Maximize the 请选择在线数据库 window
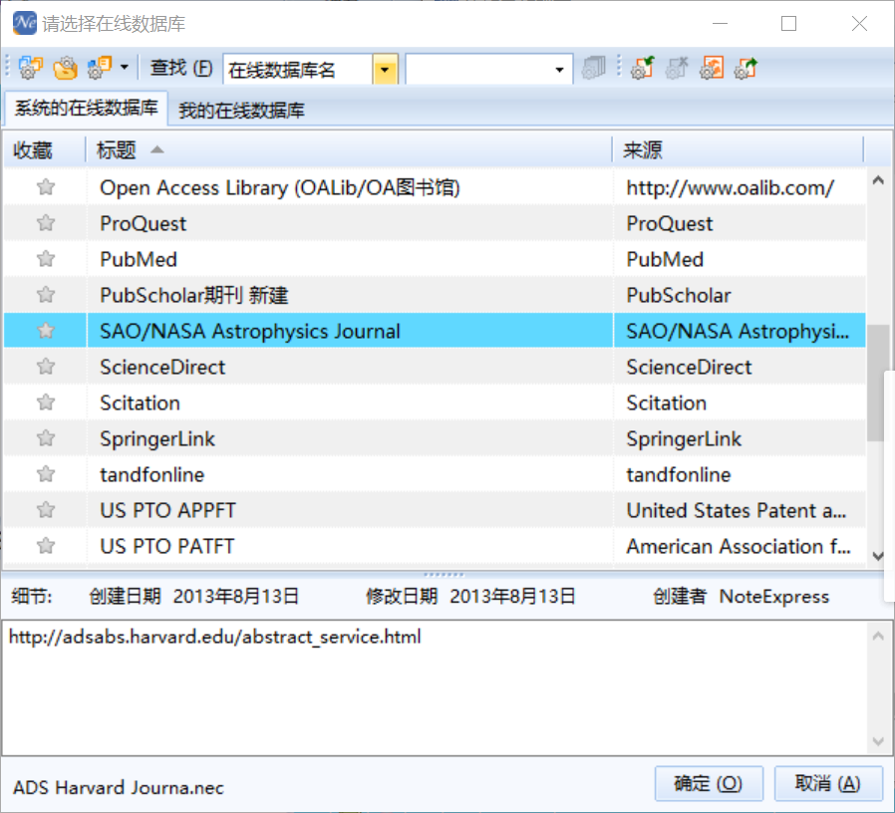The height and width of the screenshot is (813, 895). [788, 23]
